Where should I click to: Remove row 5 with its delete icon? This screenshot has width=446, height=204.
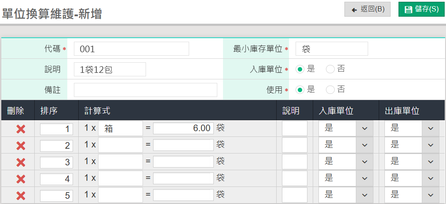coord(20,196)
